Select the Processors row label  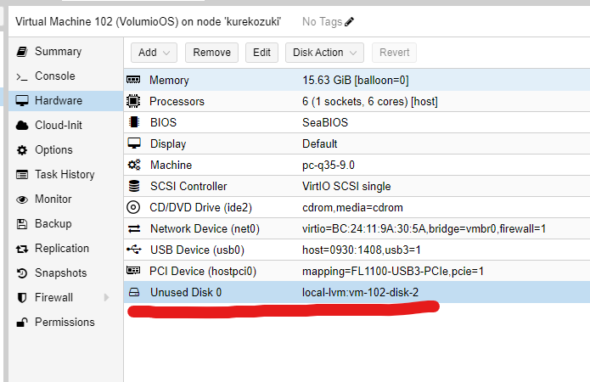[177, 101]
